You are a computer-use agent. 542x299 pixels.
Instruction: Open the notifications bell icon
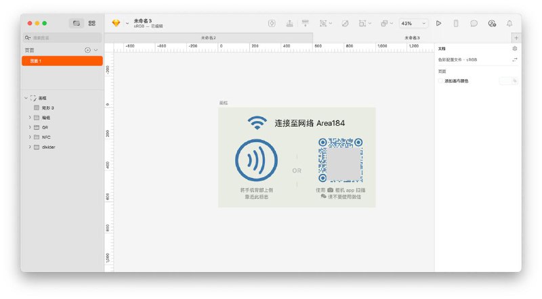coord(509,23)
